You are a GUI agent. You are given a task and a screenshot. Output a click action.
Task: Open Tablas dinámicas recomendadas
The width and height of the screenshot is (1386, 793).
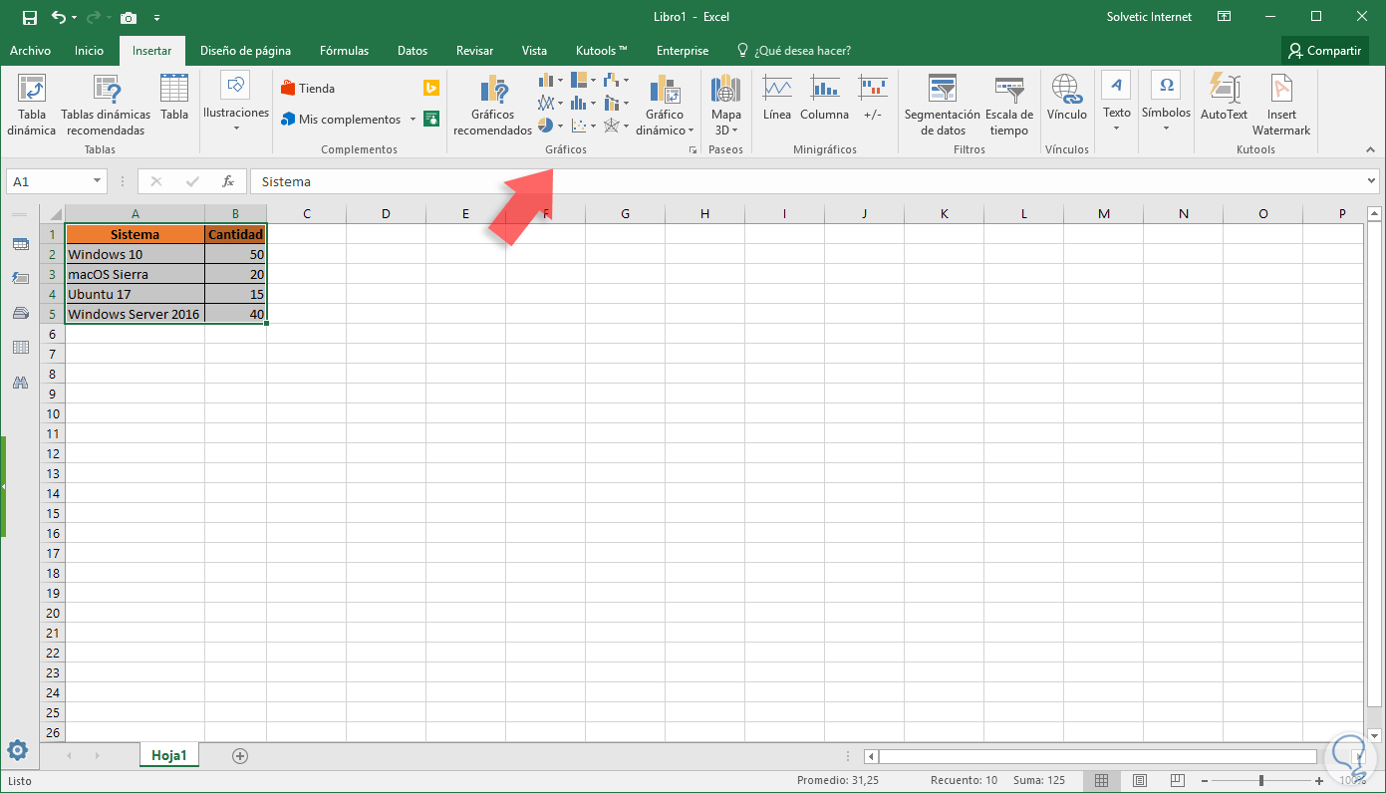click(106, 105)
